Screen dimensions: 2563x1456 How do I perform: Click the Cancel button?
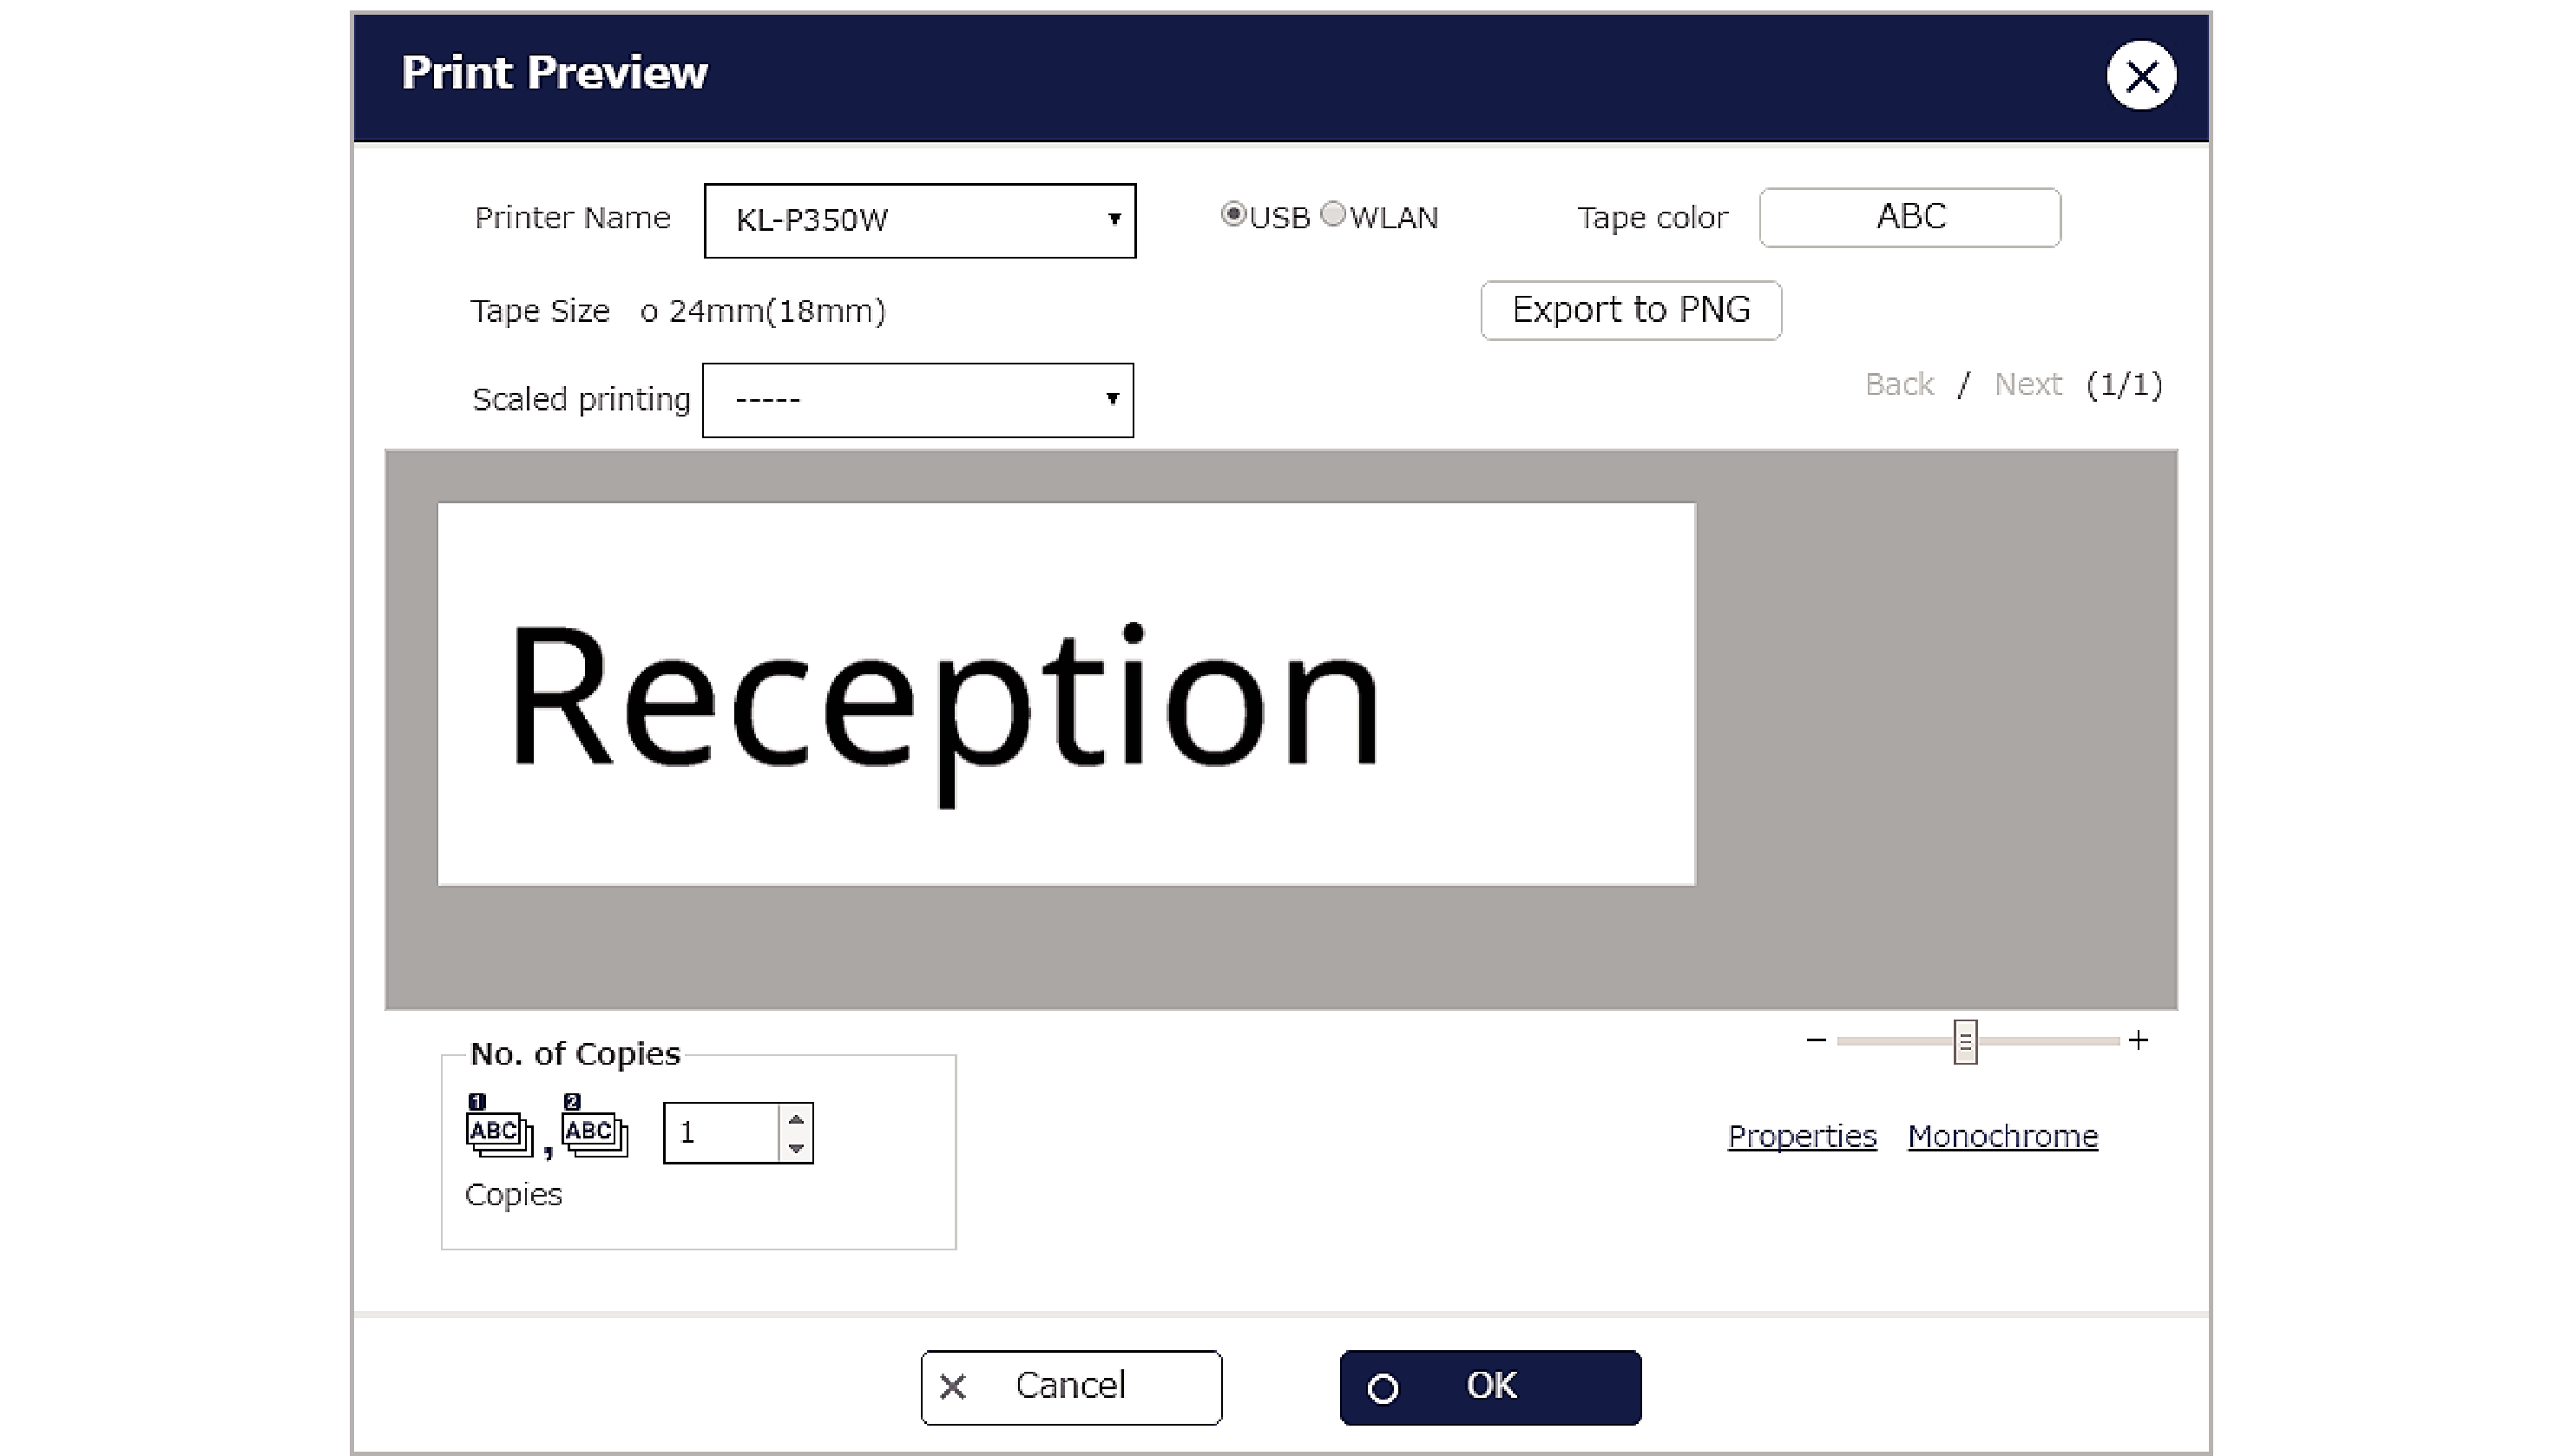tap(1071, 1387)
